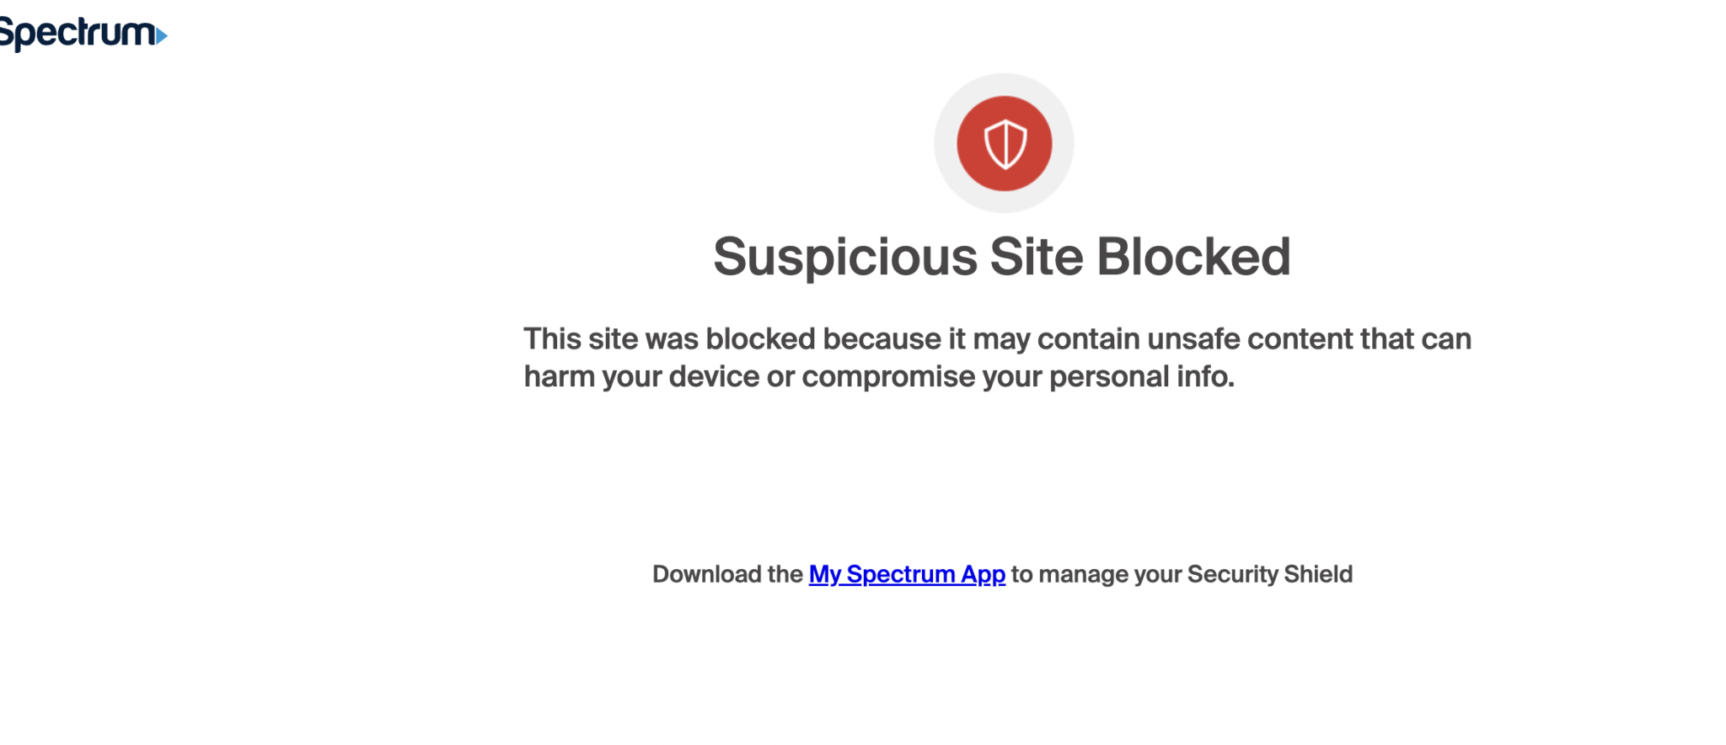
Task: Click the word "Suspicious" in the heading
Action: 844,257
